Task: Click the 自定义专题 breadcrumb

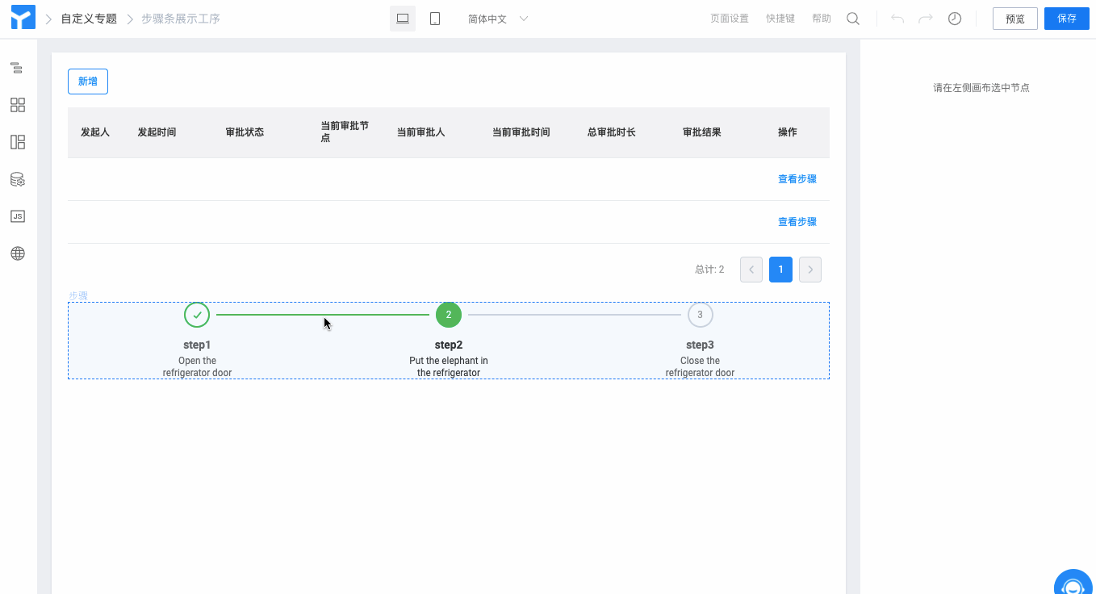Action: tap(89, 19)
